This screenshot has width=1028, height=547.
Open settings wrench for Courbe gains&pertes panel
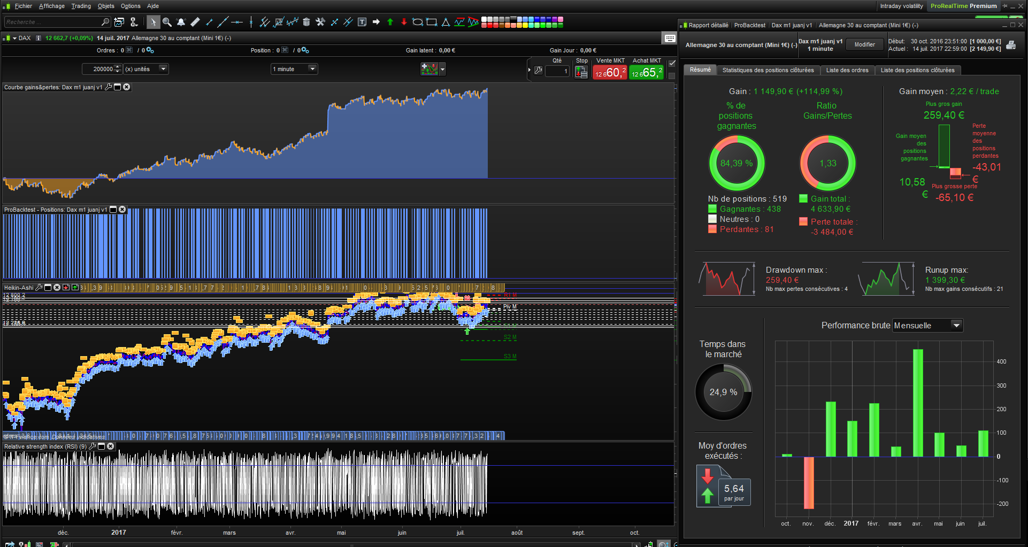(109, 87)
